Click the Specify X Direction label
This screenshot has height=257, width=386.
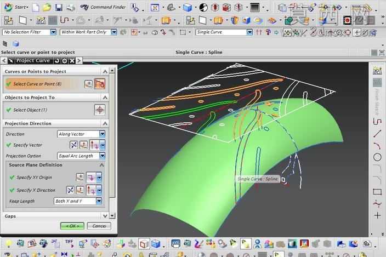36,190
